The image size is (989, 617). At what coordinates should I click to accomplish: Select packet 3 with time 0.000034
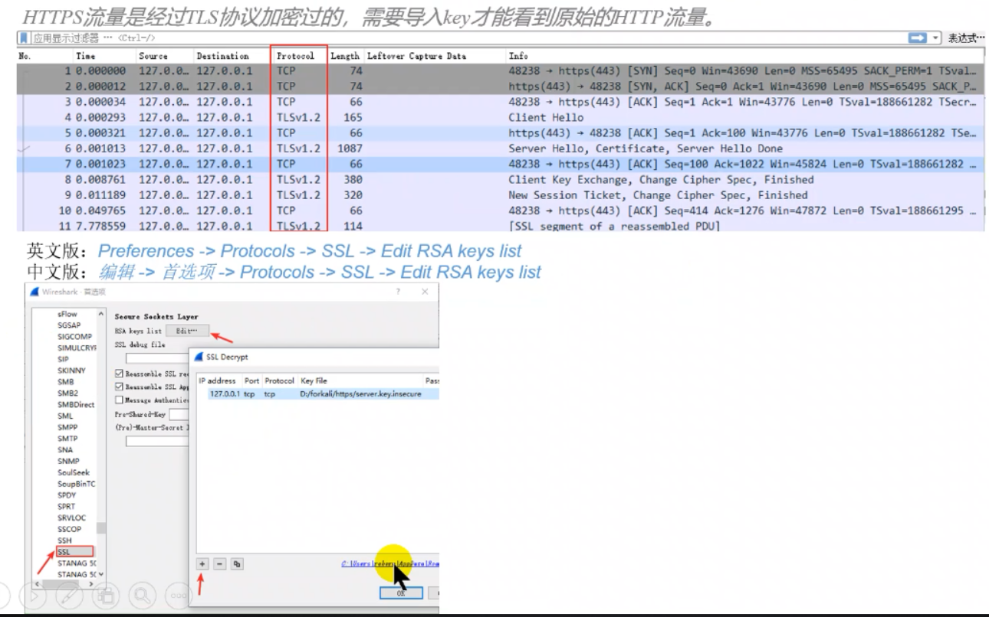[501, 102]
